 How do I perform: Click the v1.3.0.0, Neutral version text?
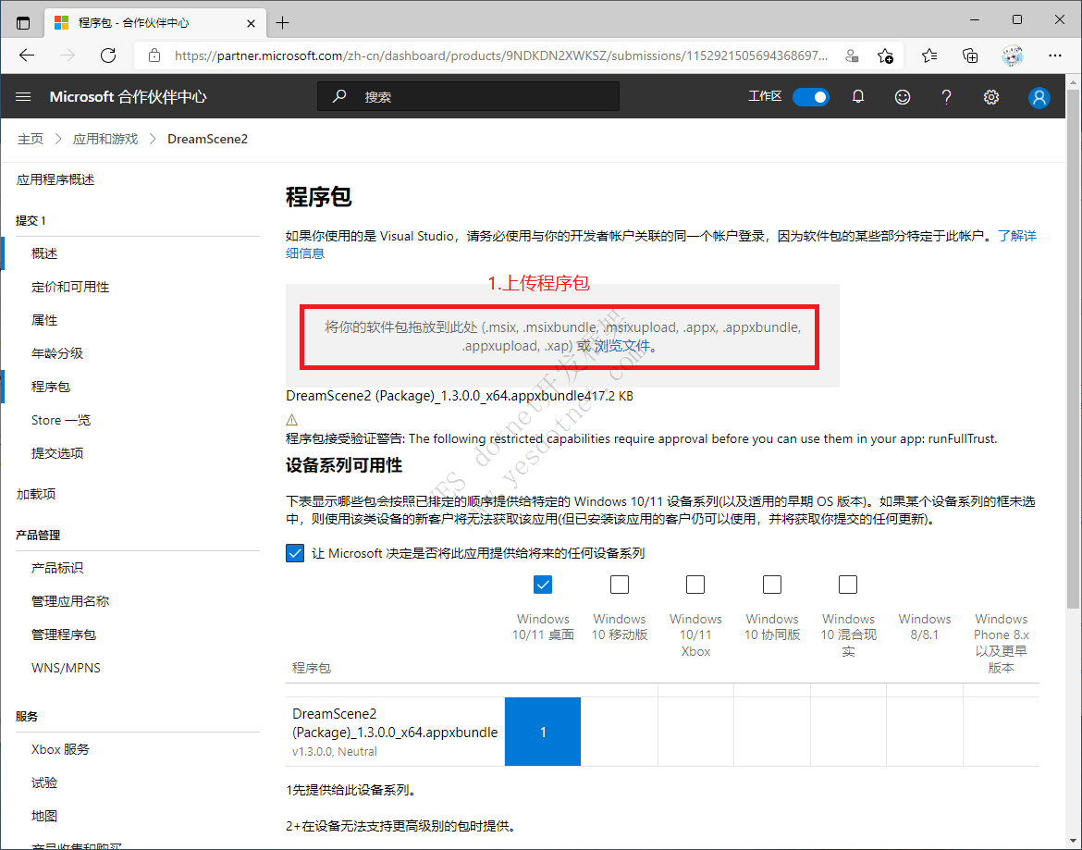coord(335,751)
